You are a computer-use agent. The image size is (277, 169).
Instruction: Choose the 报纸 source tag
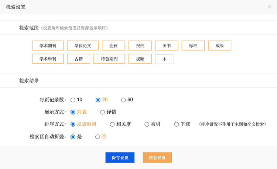(140, 46)
